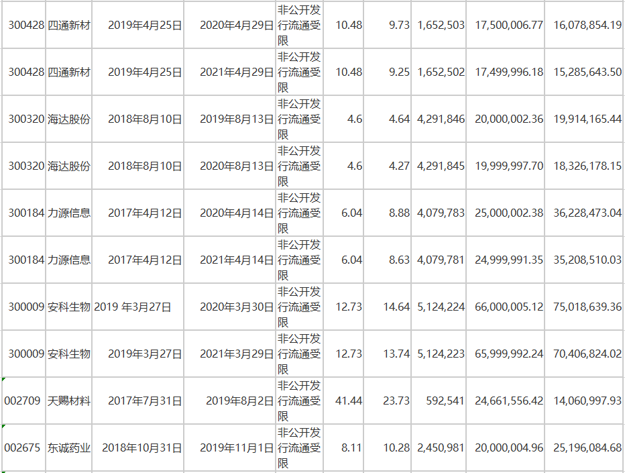The height and width of the screenshot is (473, 625).
Task: Click share count 1,652,502
Action: click(438, 72)
